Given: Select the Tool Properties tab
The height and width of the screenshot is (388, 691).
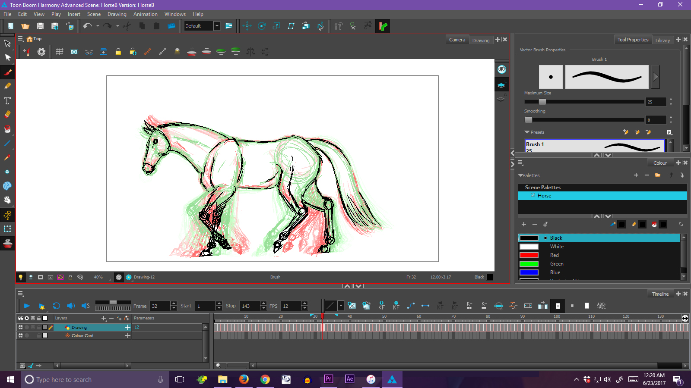Looking at the screenshot, I should click(633, 40).
